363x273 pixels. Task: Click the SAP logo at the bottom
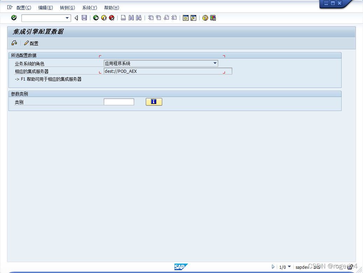[181, 267]
